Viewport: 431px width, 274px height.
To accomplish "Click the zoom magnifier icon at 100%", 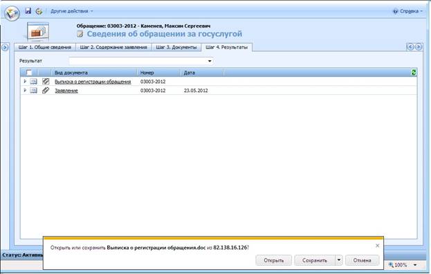I will coord(391,264).
